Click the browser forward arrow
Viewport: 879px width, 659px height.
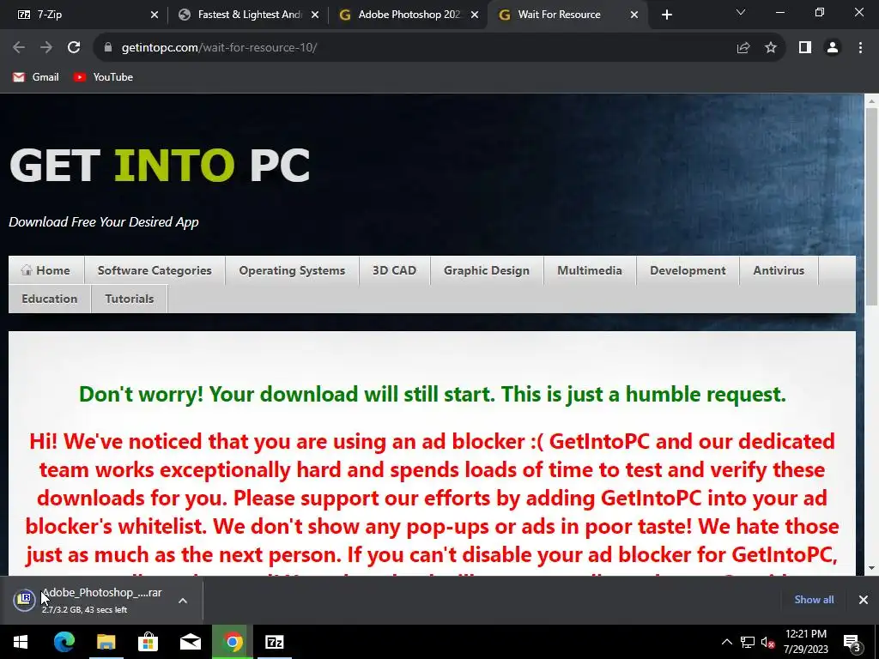(x=46, y=48)
